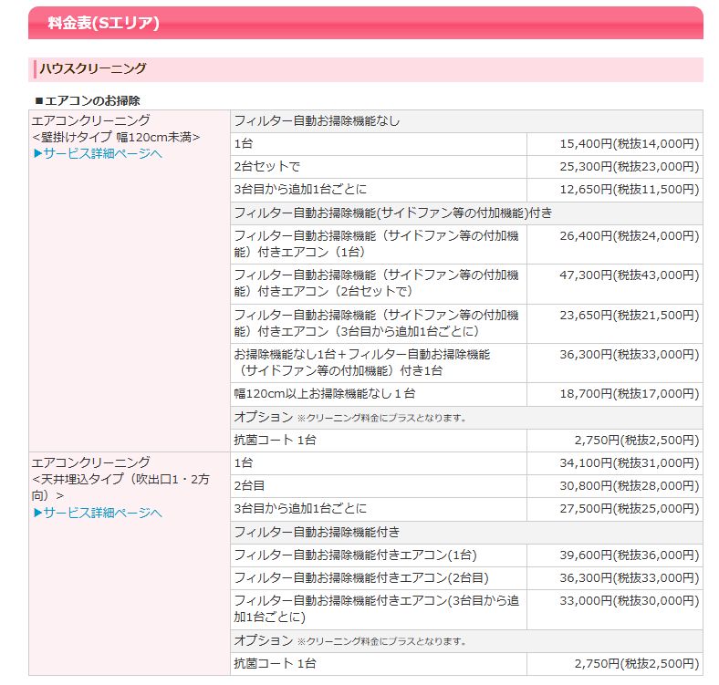Click the フィルター自動お掃除機能付き header row
Viewport: 719px width, 685px height.
click(x=317, y=531)
